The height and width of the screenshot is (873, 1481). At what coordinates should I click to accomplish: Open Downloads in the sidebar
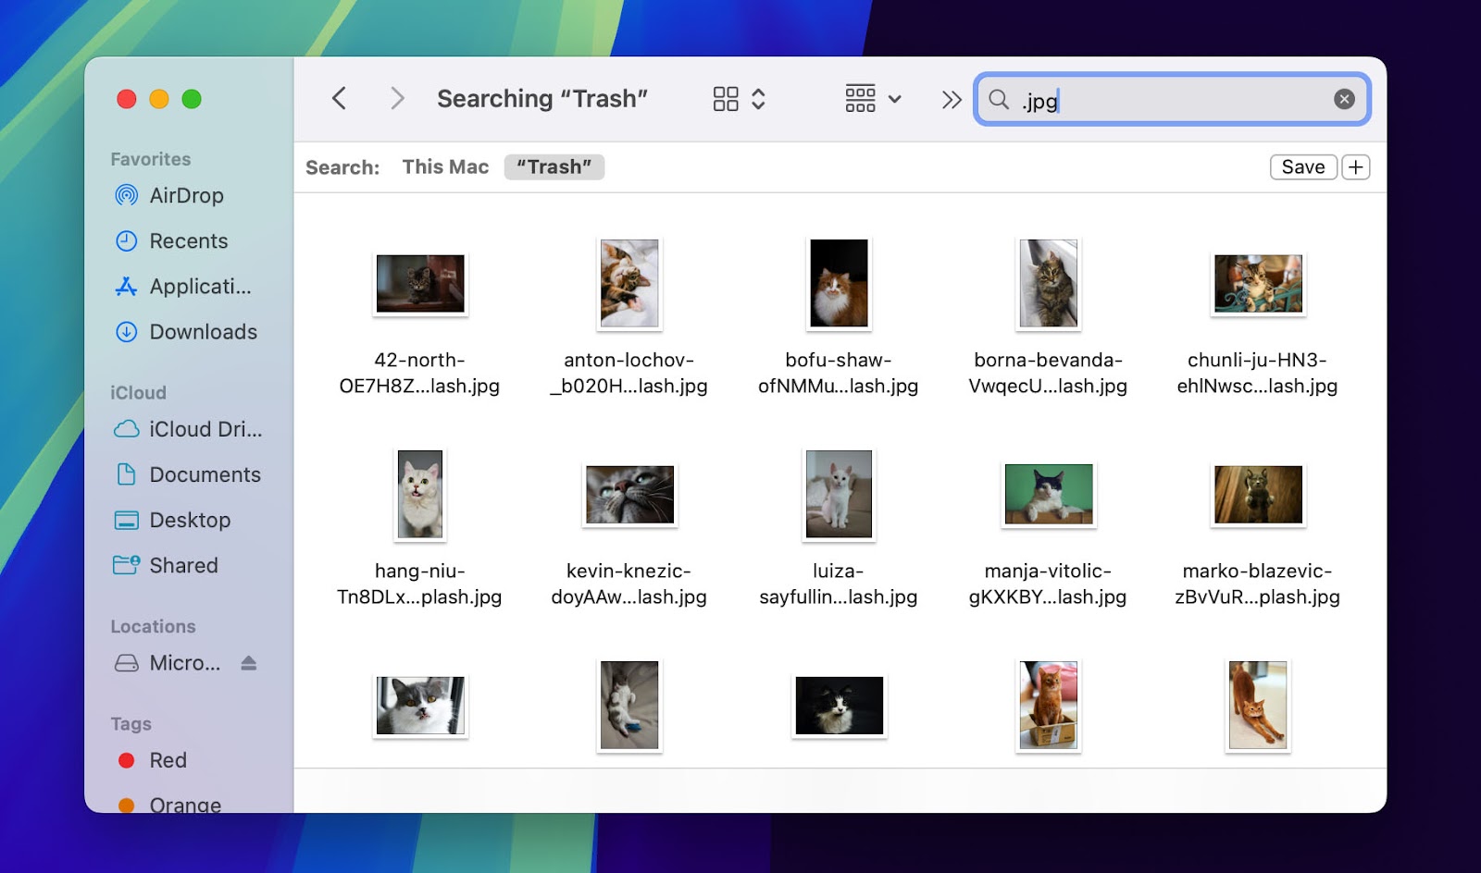pos(186,331)
